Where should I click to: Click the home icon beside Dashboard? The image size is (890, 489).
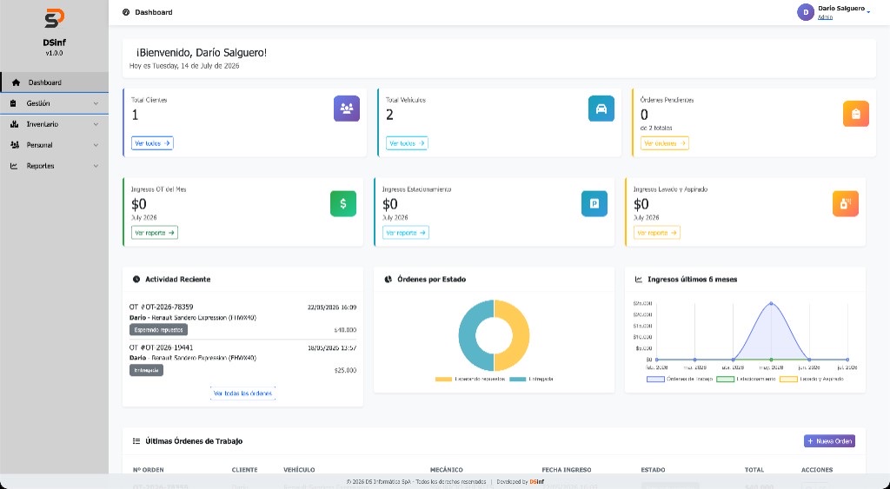pos(16,83)
